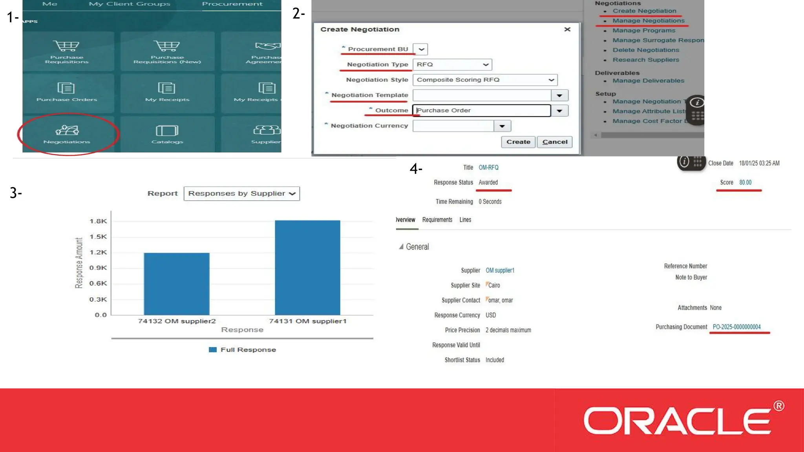Expand the Negotiation Type dropdown
Image resolution: width=804 pixels, height=452 pixels.
click(485, 65)
